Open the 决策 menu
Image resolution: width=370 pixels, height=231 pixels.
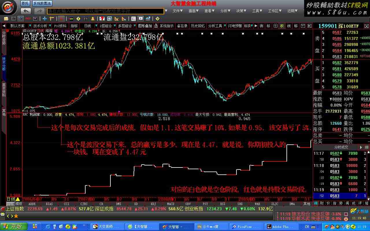[241, 11]
